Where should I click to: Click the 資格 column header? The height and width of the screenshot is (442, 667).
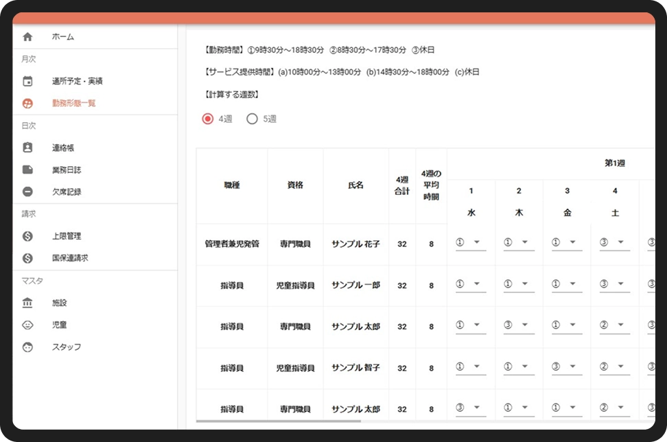(x=295, y=185)
